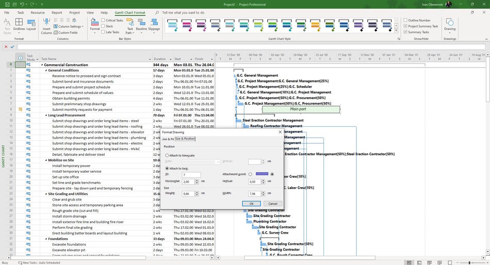
Task: Open the Layout tool in the Format group
Action: pos(31,24)
